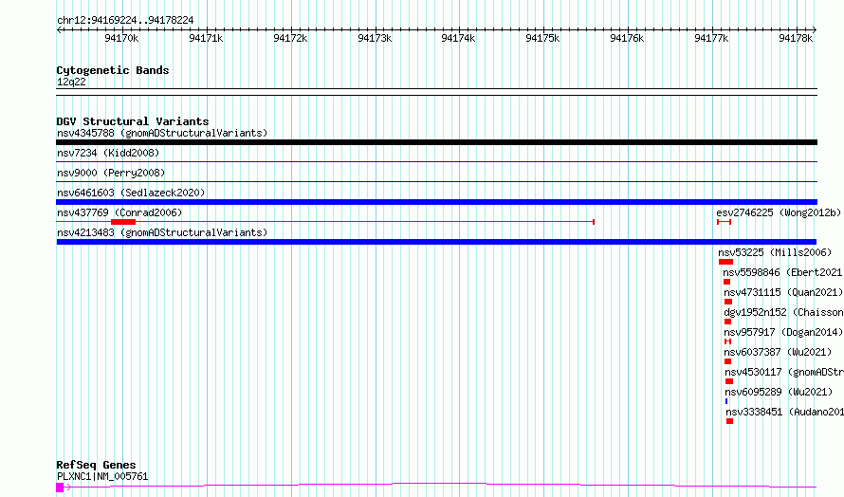844x497 pixels.
Task: Click the 94176k ruler tick label
Action: (x=628, y=38)
